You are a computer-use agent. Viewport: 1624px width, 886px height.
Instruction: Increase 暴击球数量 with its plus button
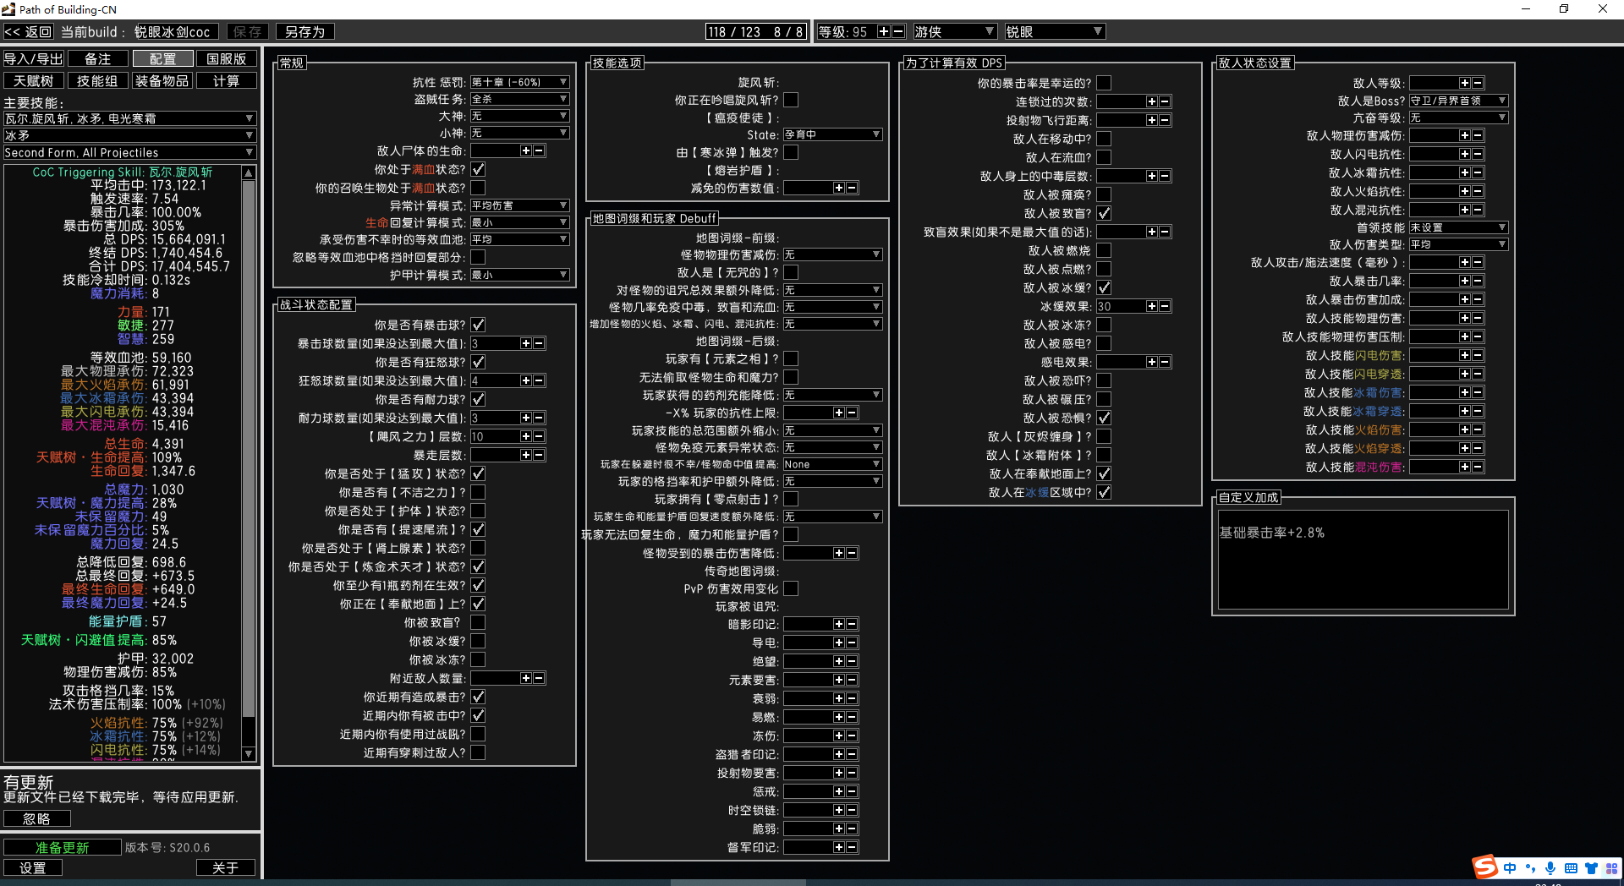pos(525,343)
